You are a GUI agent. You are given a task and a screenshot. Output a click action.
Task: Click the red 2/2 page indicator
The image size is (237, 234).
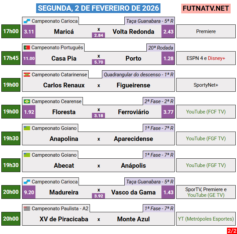click(x=232, y=231)
